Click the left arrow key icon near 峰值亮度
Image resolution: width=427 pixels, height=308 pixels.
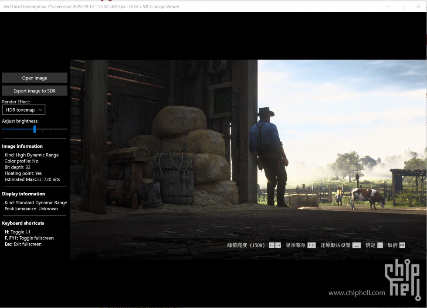tap(271, 245)
